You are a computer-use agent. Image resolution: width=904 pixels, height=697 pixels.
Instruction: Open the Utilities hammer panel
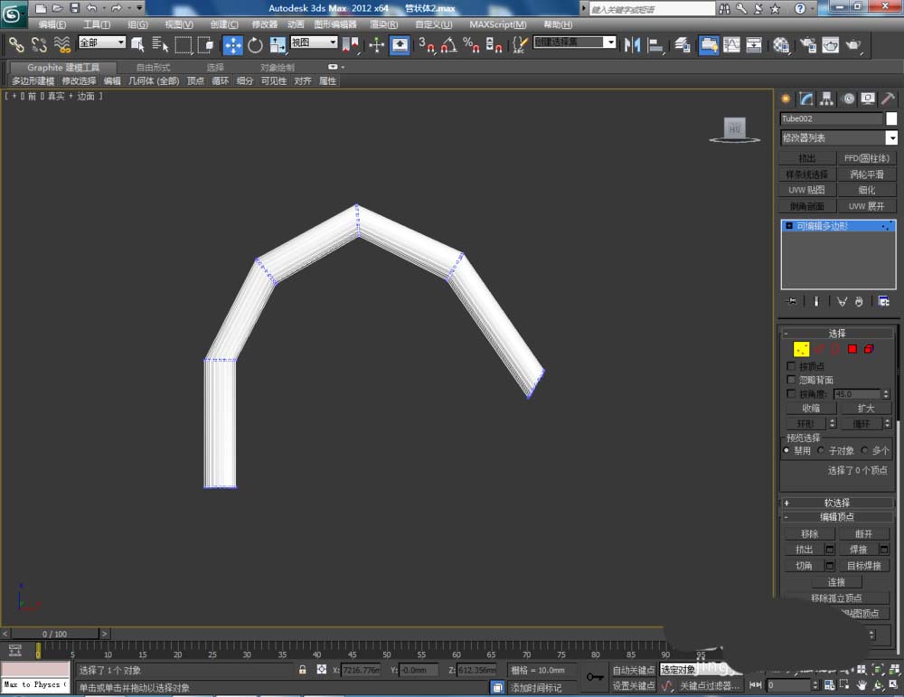[x=889, y=99]
